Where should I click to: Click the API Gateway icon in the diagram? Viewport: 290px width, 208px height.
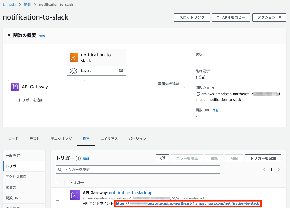15,87
